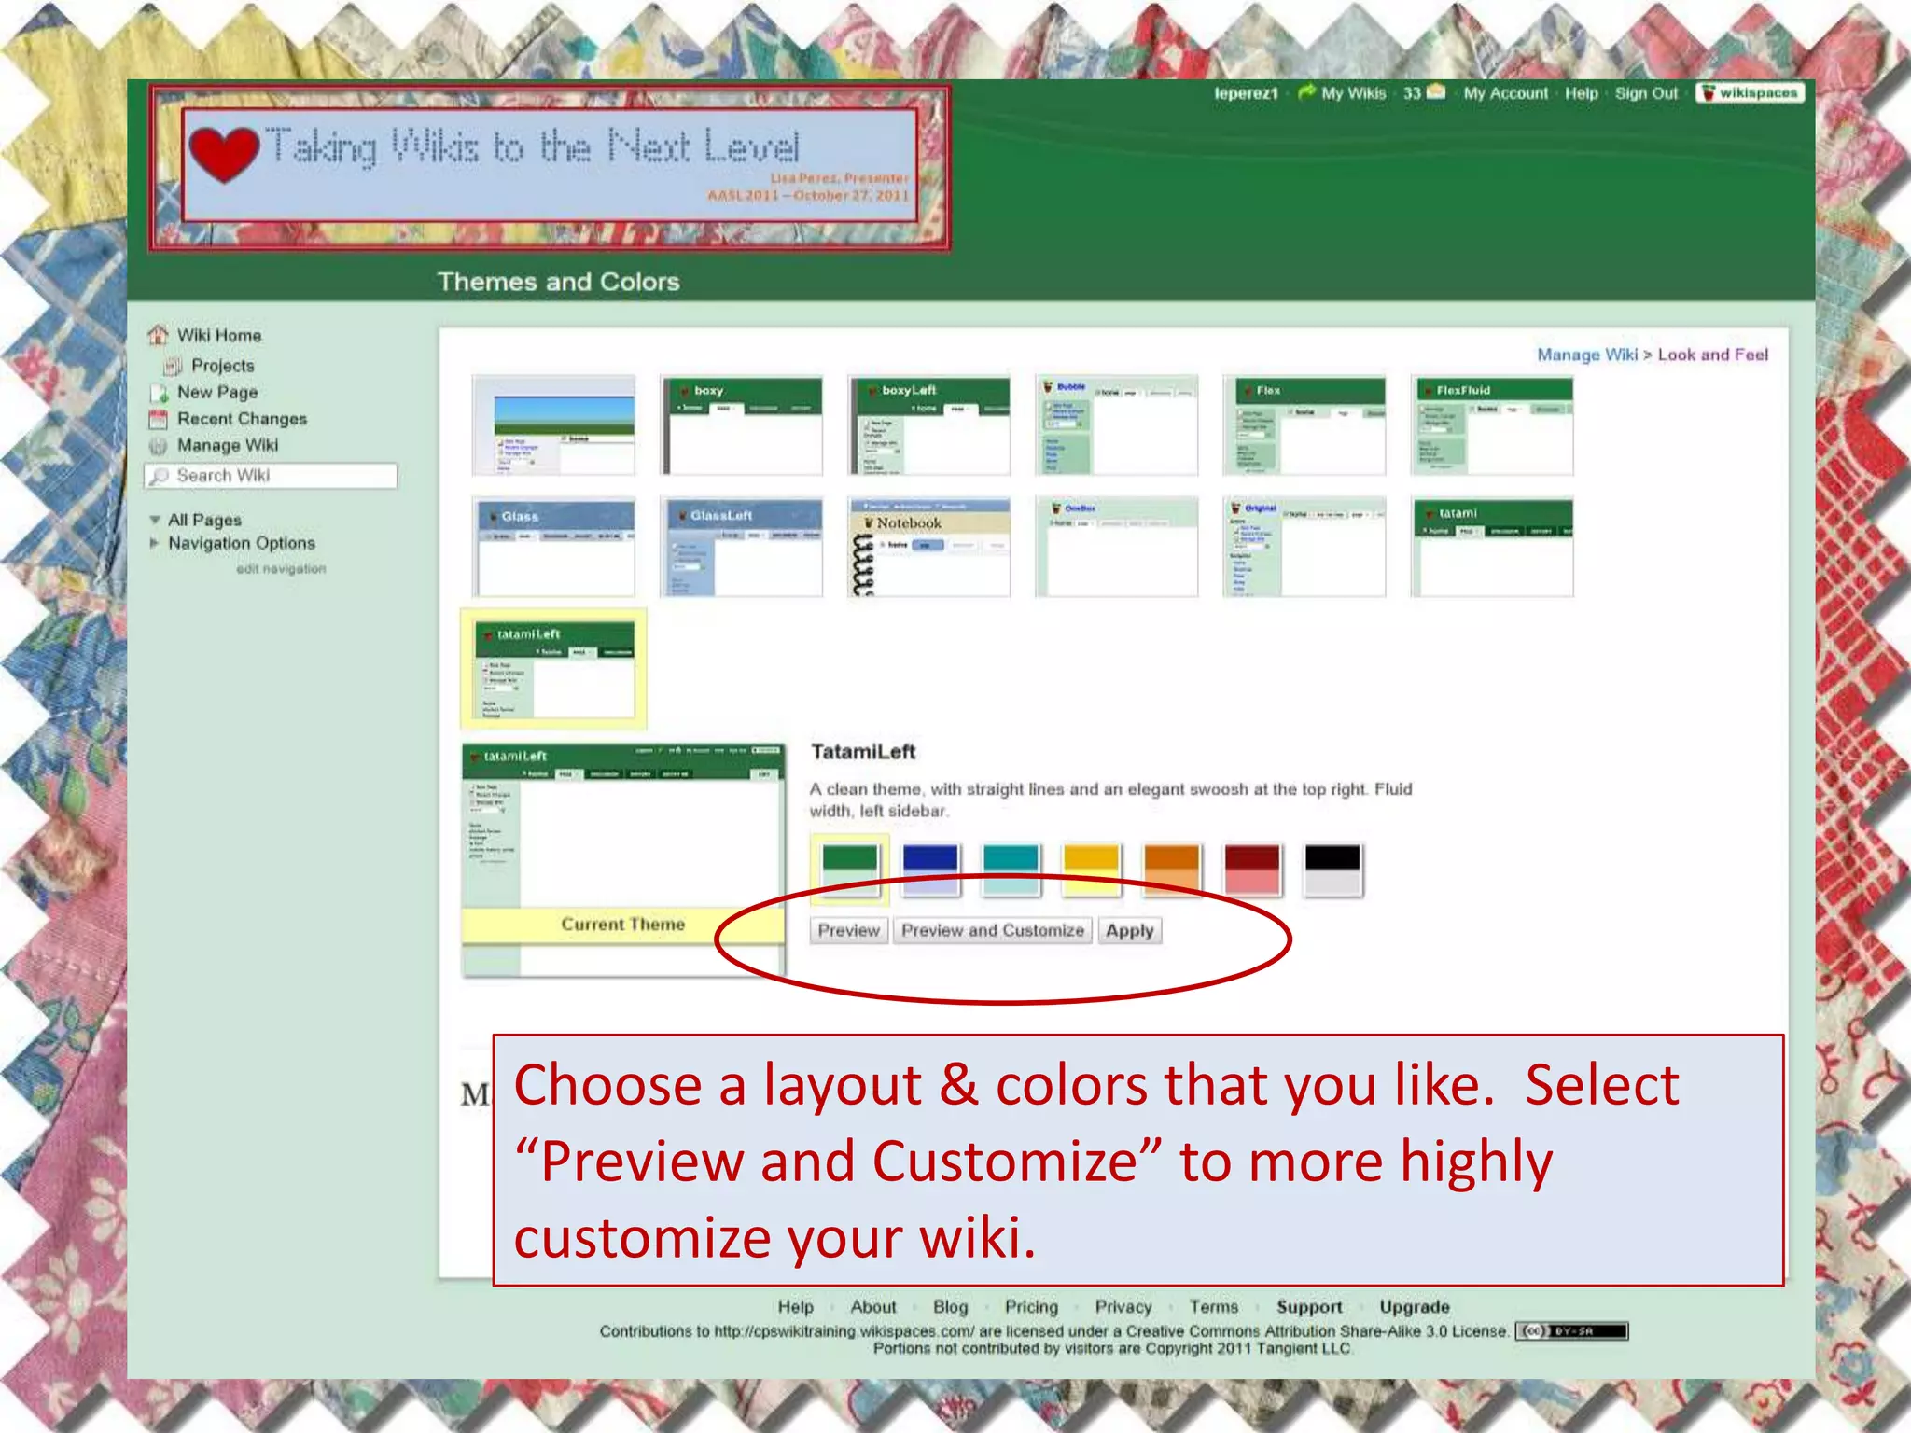Choose the black color scheme swatch
Image resolution: width=1911 pixels, height=1433 pixels.
pyautogui.click(x=1332, y=870)
